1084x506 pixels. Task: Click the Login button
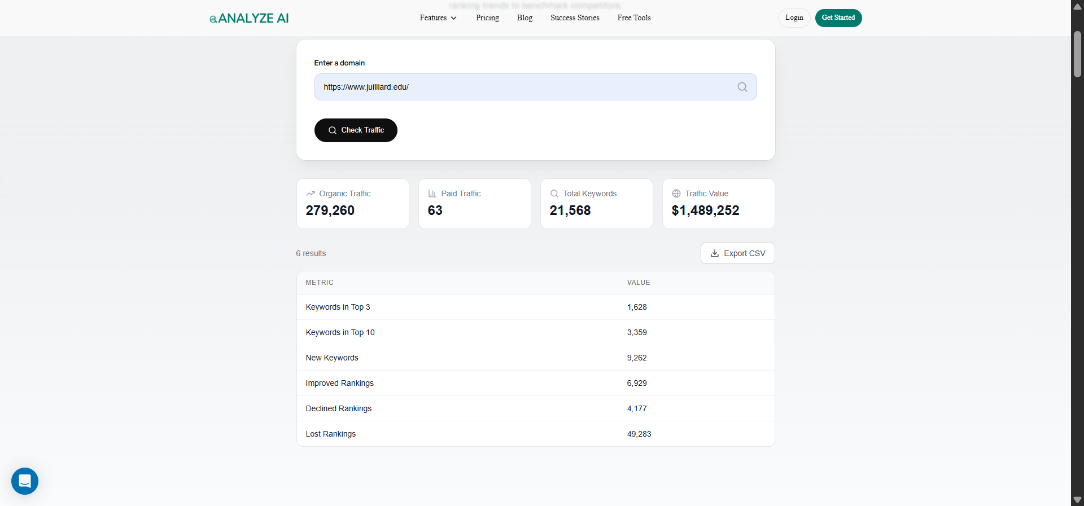pyautogui.click(x=794, y=18)
